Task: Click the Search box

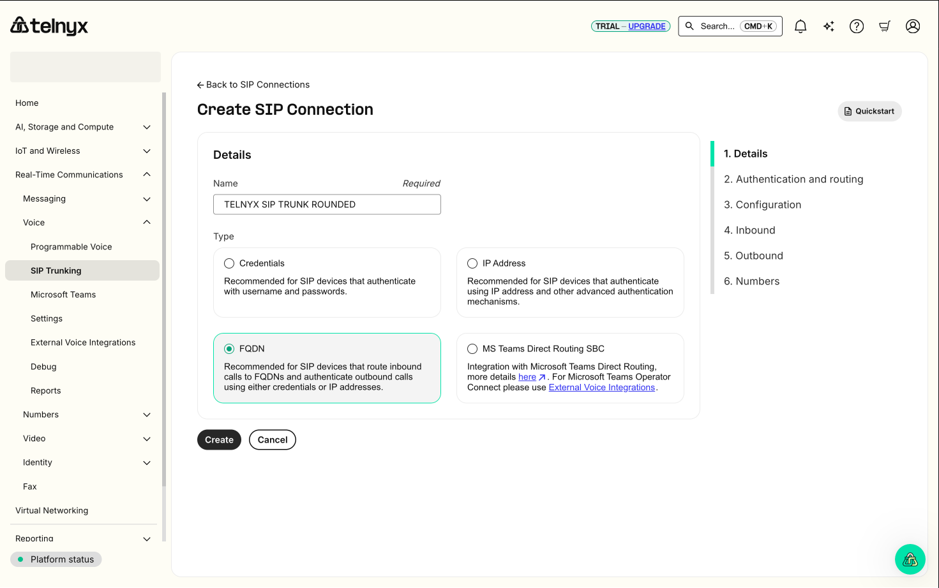Action: coord(730,26)
